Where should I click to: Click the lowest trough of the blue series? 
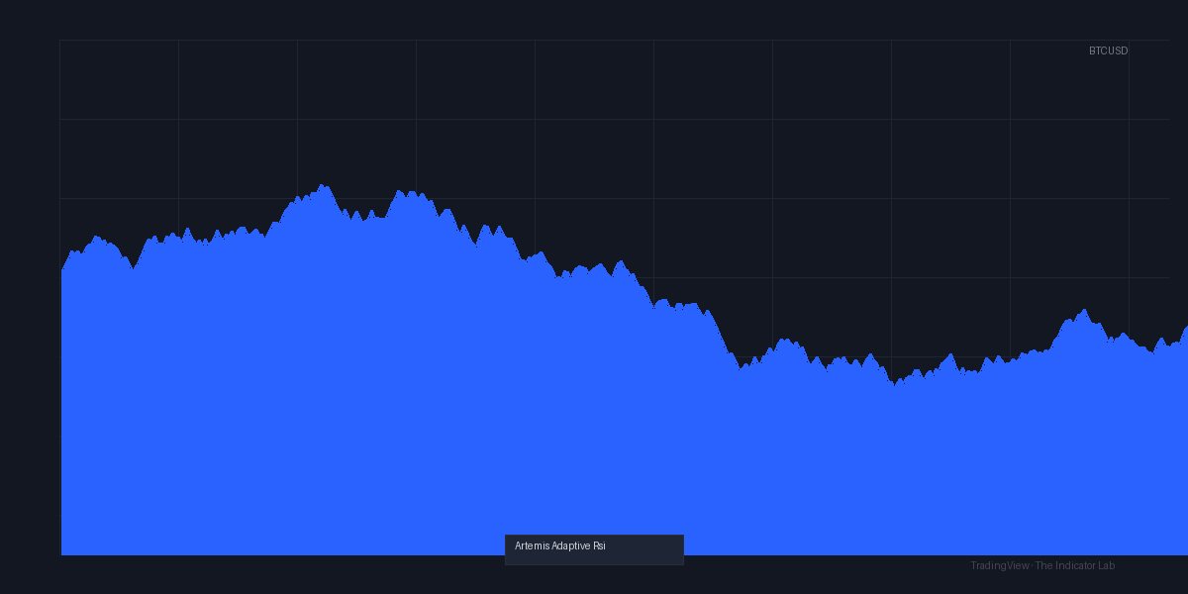(x=893, y=384)
